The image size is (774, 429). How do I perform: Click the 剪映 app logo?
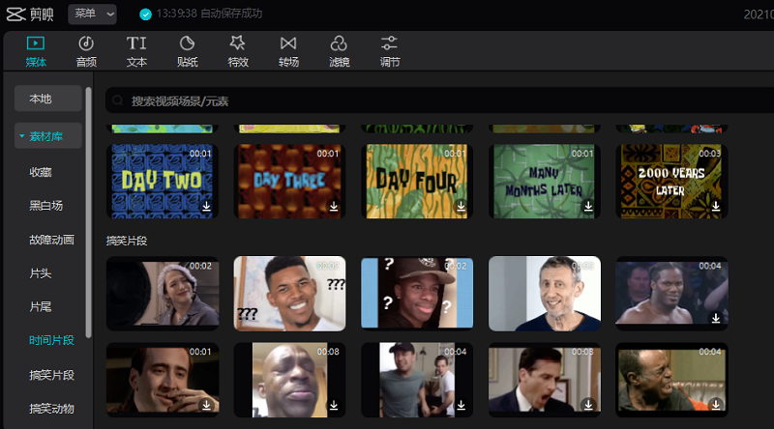tap(30, 14)
